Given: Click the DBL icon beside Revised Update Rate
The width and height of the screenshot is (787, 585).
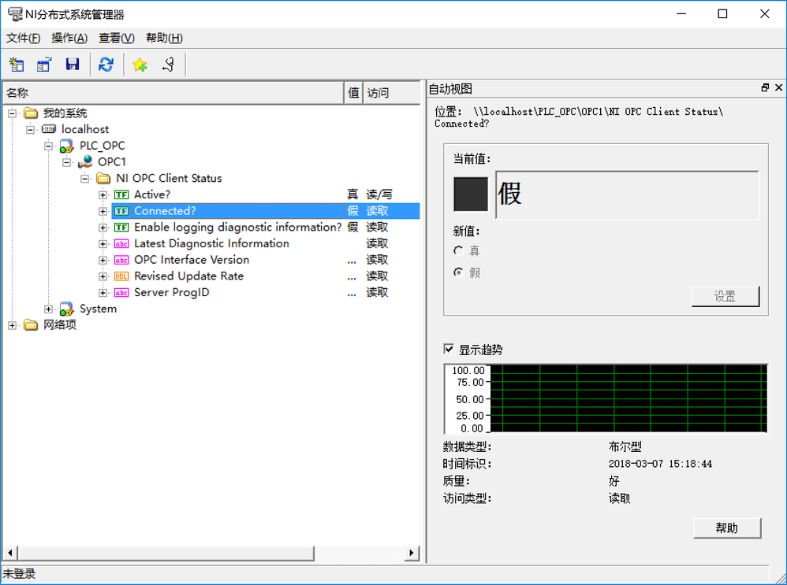Looking at the screenshot, I should click(x=121, y=276).
